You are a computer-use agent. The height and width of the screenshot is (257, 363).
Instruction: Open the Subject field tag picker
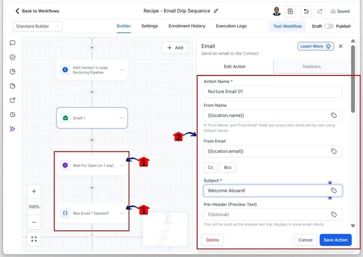pos(334,190)
